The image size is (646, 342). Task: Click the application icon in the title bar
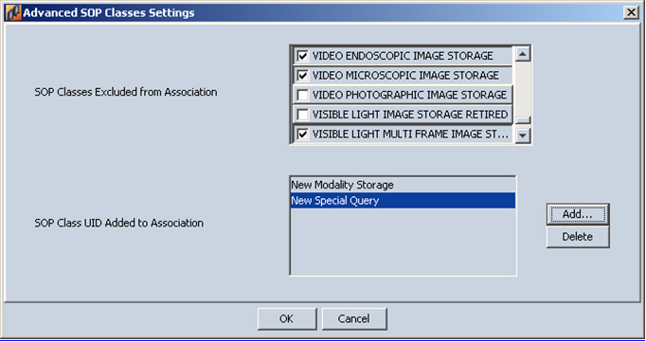(13, 12)
